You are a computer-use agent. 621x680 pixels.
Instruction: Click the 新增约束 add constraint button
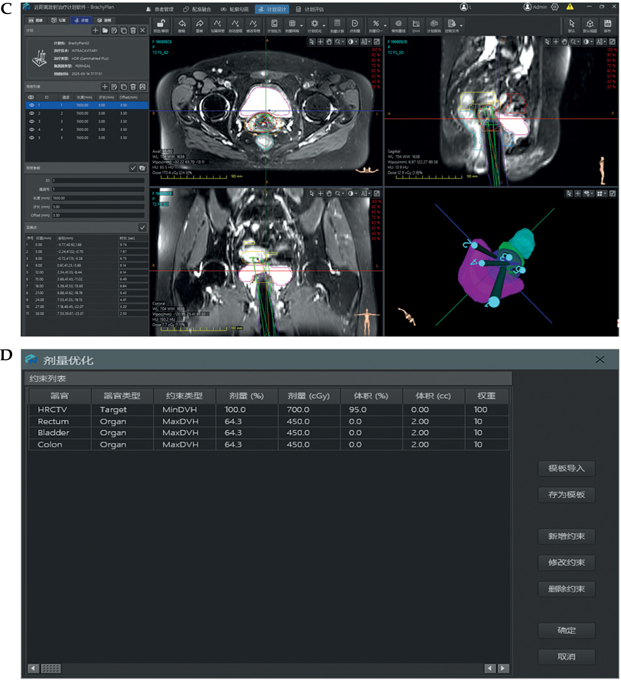(x=566, y=536)
